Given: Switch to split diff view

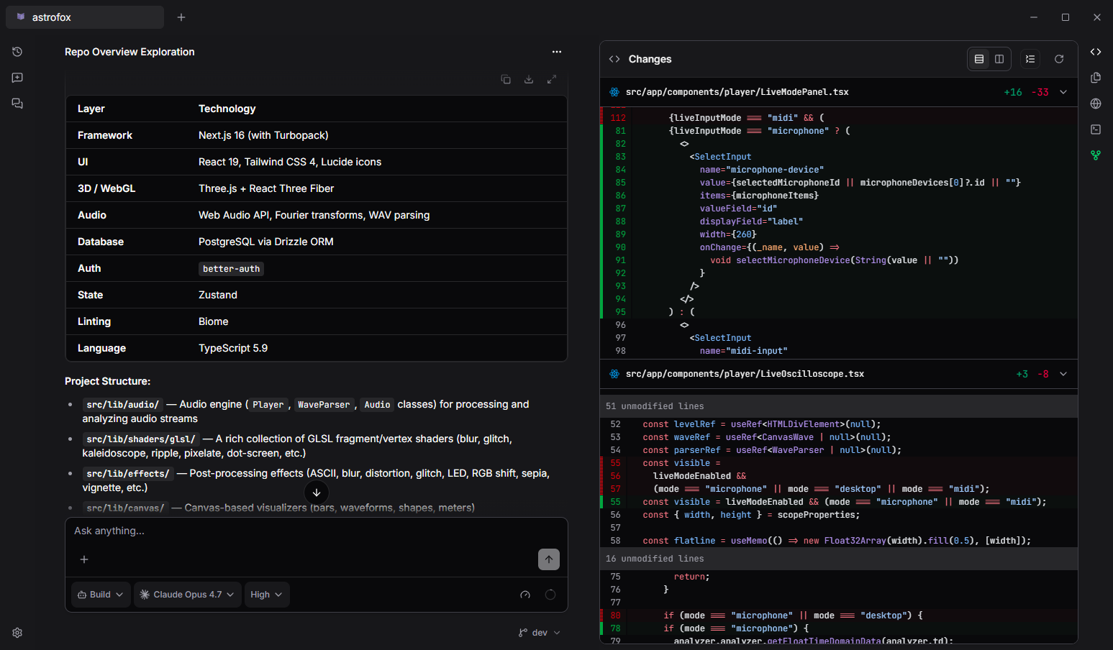Looking at the screenshot, I should point(999,59).
